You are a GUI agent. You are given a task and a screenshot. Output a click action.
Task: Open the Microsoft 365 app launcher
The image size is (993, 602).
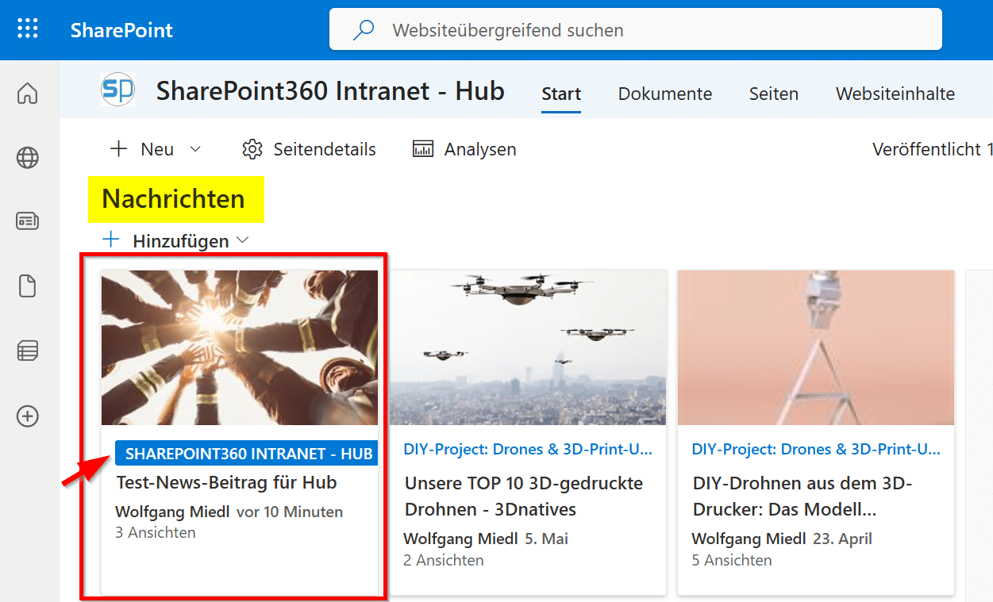[x=29, y=29]
